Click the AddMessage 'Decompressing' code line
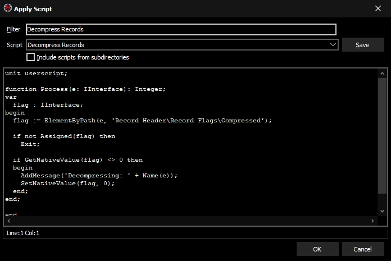Screen dimensions: 391x261 (x=98, y=176)
